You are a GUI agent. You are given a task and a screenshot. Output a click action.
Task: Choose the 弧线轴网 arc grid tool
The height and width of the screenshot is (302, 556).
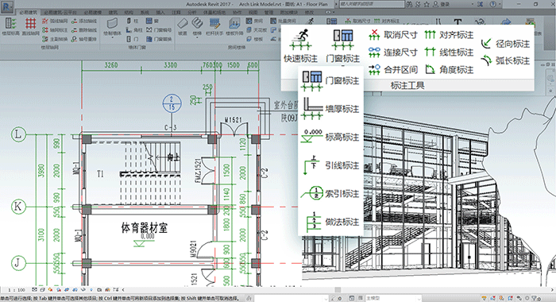tap(55, 21)
